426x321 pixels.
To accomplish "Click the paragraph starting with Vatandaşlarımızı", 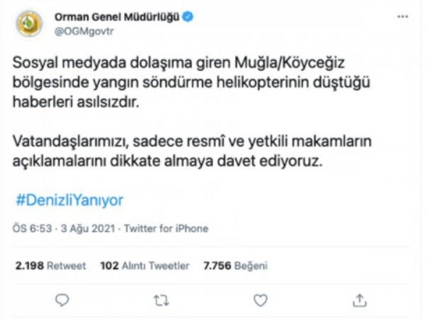I will (x=192, y=151).
